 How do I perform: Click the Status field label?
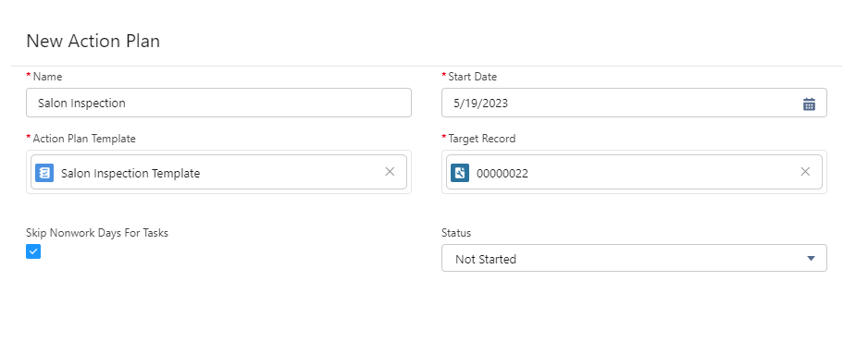pos(456,233)
